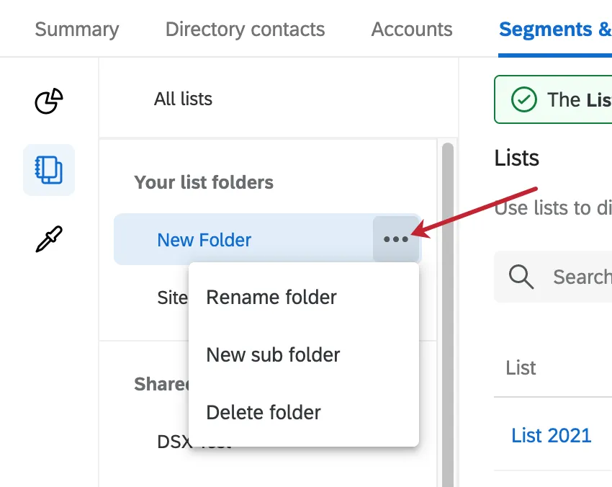The image size is (612, 487).
Task: Open the All lists view
Action: pyautogui.click(x=183, y=99)
